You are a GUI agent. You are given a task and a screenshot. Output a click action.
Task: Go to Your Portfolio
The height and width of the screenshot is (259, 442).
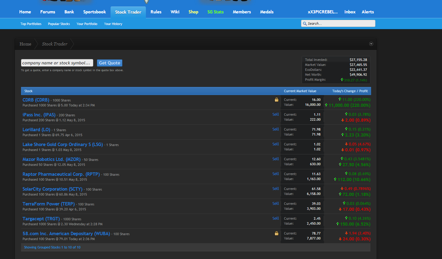click(x=87, y=24)
